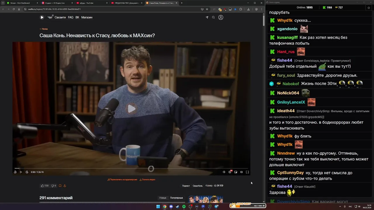Enable picture-in-picture mode
This screenshot has width=374, height=210.
[x=236, y=172]
